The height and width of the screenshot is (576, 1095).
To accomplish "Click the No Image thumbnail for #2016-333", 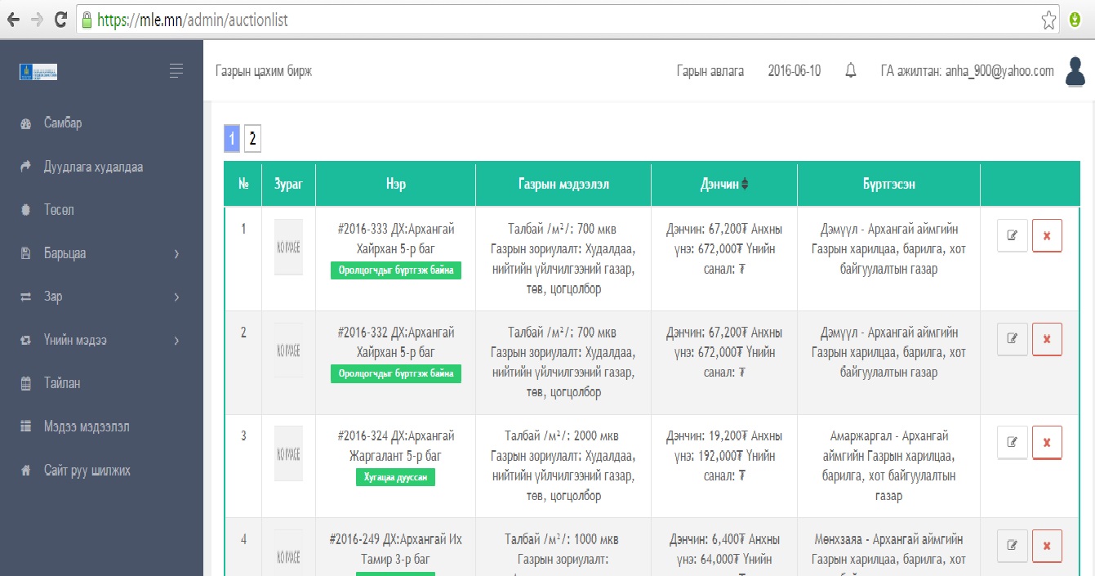I will [288, 246].
